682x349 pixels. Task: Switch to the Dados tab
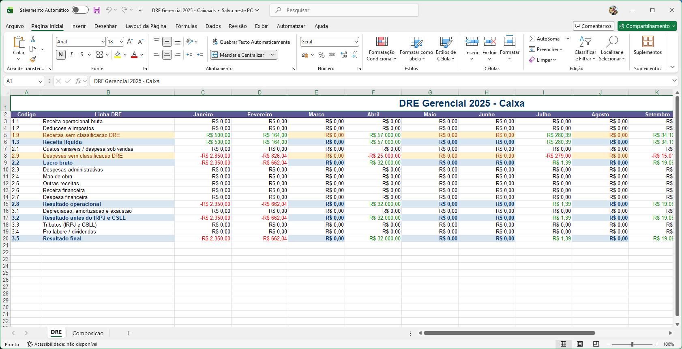[x=213, y=26]
